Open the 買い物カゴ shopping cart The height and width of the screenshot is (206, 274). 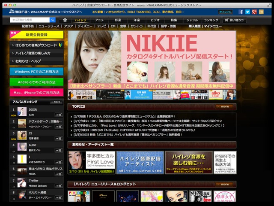click(234, 20)
